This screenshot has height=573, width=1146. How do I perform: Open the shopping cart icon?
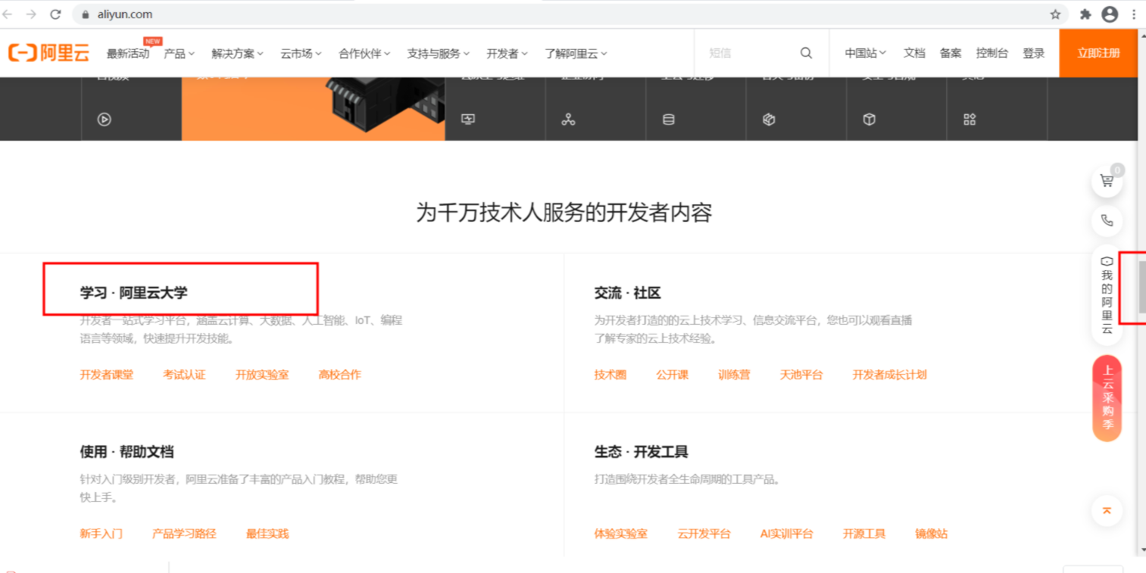1107,181
